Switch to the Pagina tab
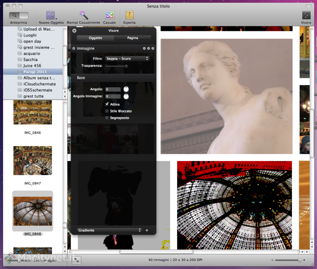317x269 pixels. click(132, 38)
